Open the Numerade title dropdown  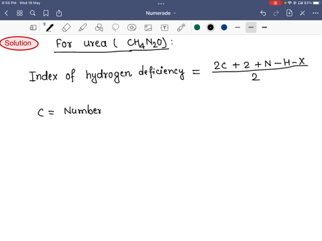pos(161,13)
